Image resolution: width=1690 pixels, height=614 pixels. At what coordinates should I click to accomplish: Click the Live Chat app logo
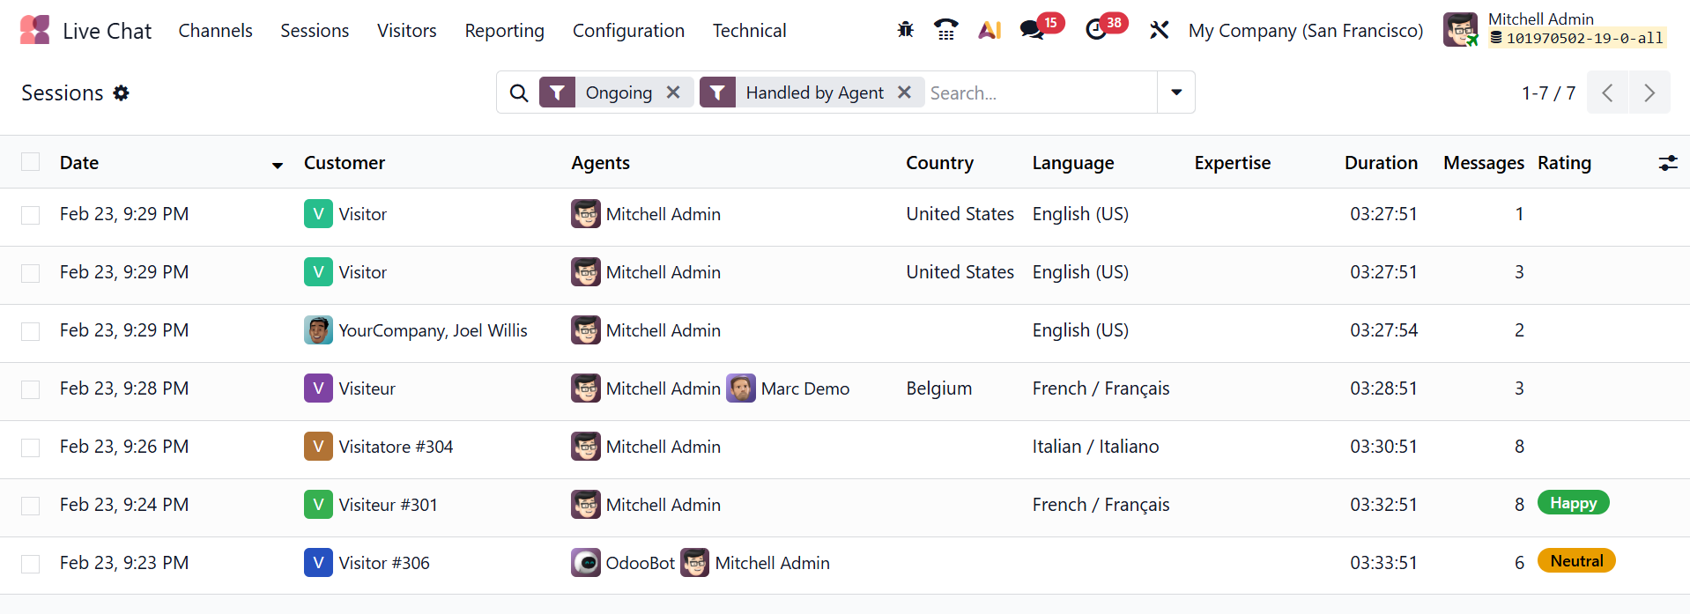[35, 30]
